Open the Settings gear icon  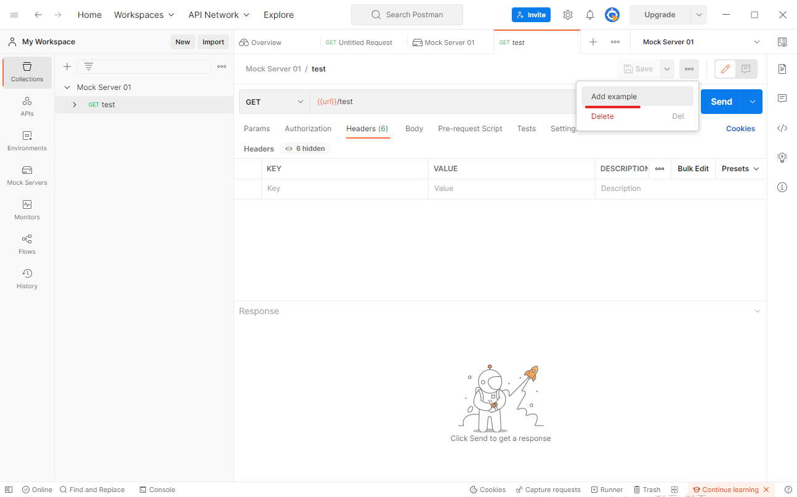point(568,15)
